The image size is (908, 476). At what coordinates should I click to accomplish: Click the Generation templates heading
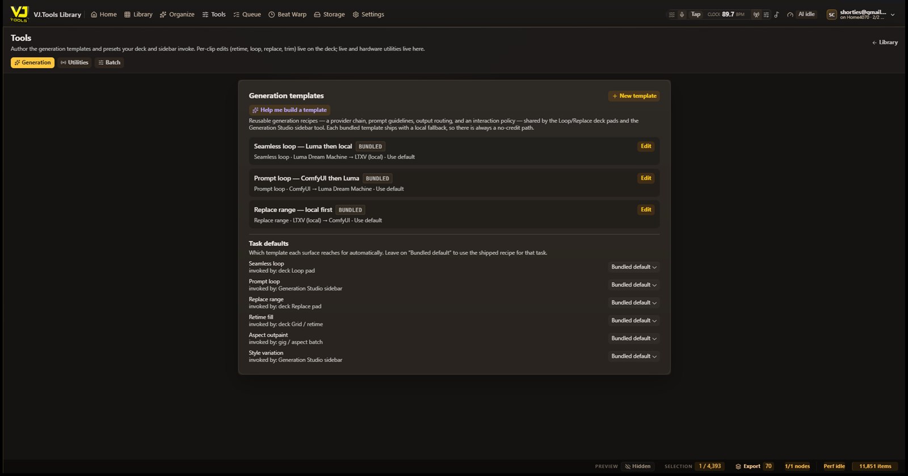(x=286, y=96)
